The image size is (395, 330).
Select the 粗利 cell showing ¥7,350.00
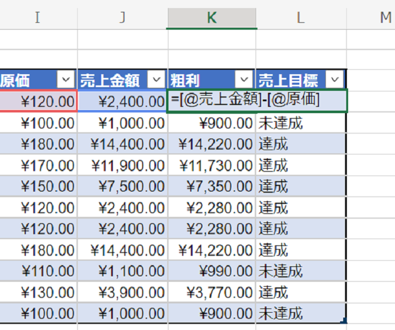[212, 187]
